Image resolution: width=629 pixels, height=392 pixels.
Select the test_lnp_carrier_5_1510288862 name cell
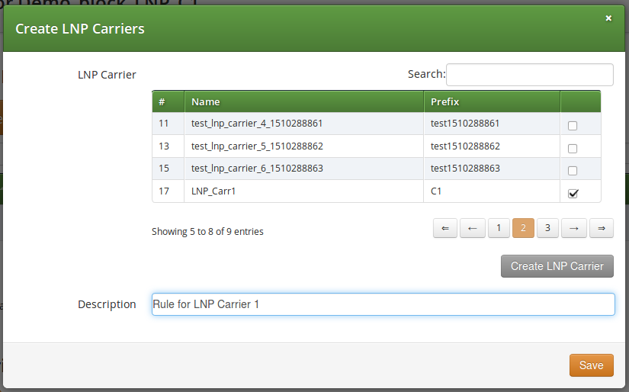point(304,146)
